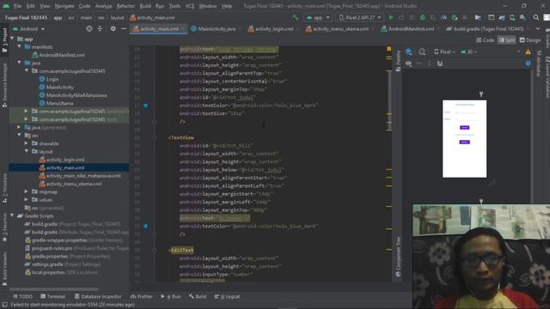Screen dimensions: 550x309
Task: Click the Project panel horizontal scrollbar
Action: coord(54,289)
